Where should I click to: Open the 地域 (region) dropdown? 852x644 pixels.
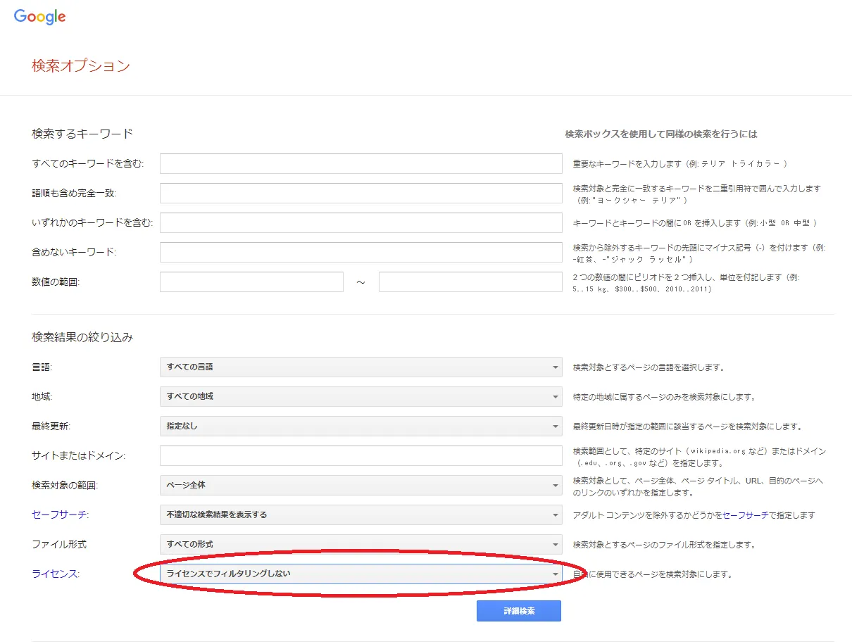tap(361, 396)
